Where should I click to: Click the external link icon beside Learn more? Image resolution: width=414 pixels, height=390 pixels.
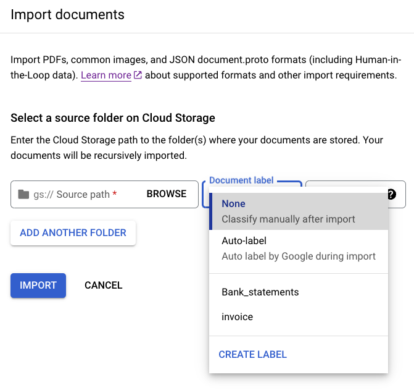(138, 75)
